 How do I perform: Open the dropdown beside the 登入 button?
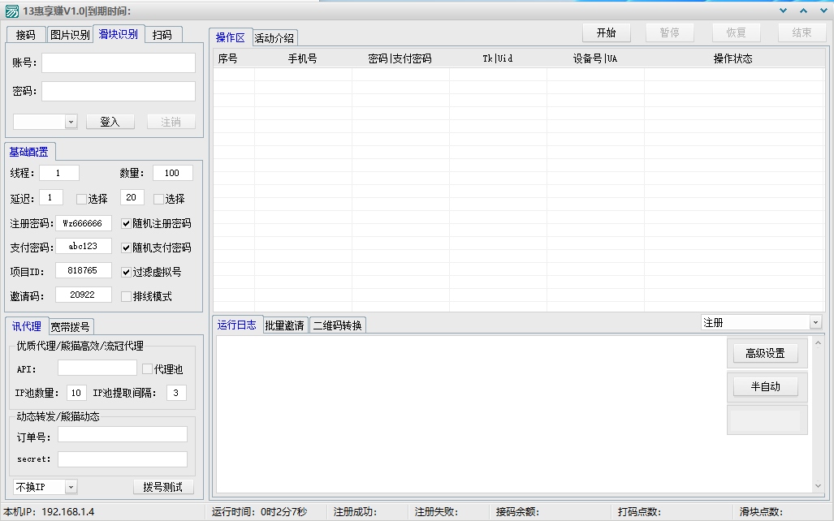70,122
